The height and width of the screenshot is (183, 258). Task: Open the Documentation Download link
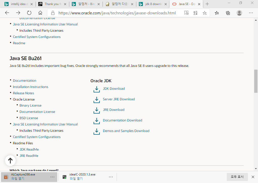coord(123,120)
